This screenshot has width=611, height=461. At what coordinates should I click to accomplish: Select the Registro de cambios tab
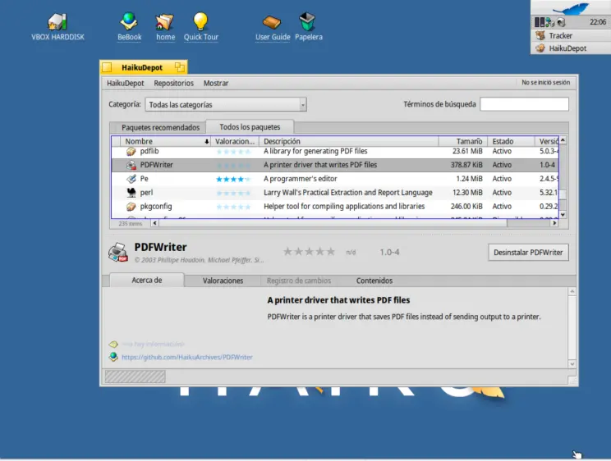[298, 281]
